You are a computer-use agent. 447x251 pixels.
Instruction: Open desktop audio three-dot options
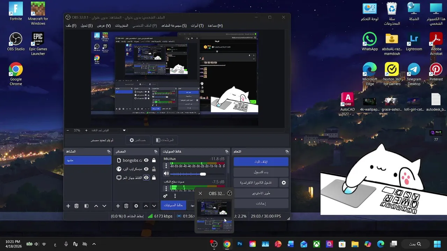coord(166,189)
